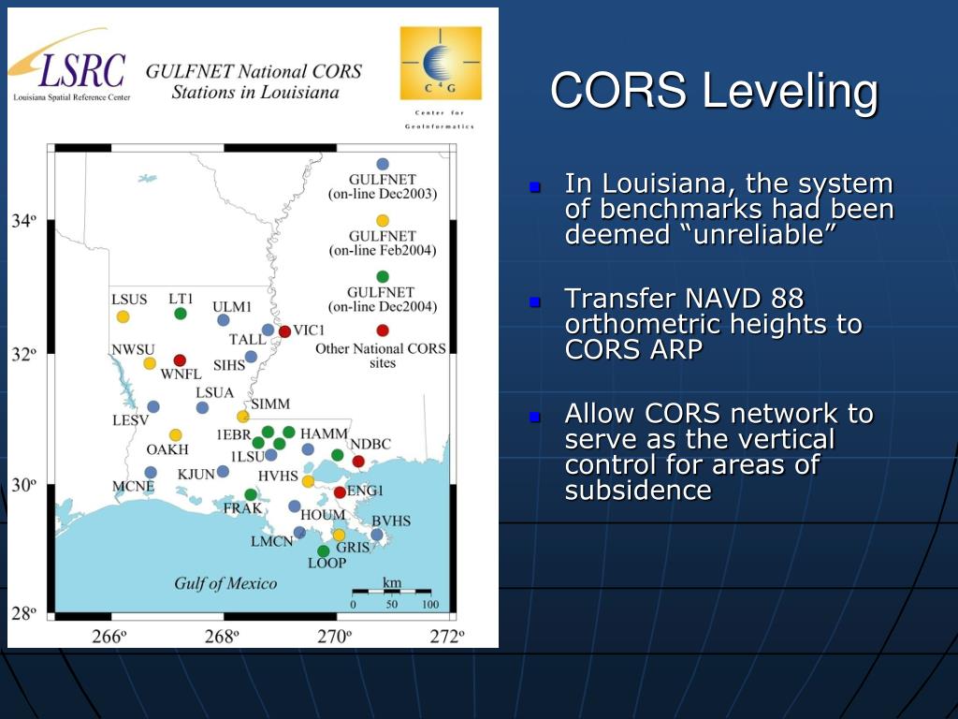958x719 pixels.
Task: Pick the red legend dot for Other National CORS
Action: point(383,330)
